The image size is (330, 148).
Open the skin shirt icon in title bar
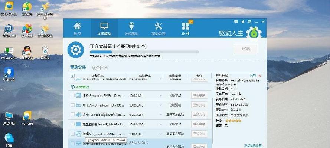click(x=243, y=21)
